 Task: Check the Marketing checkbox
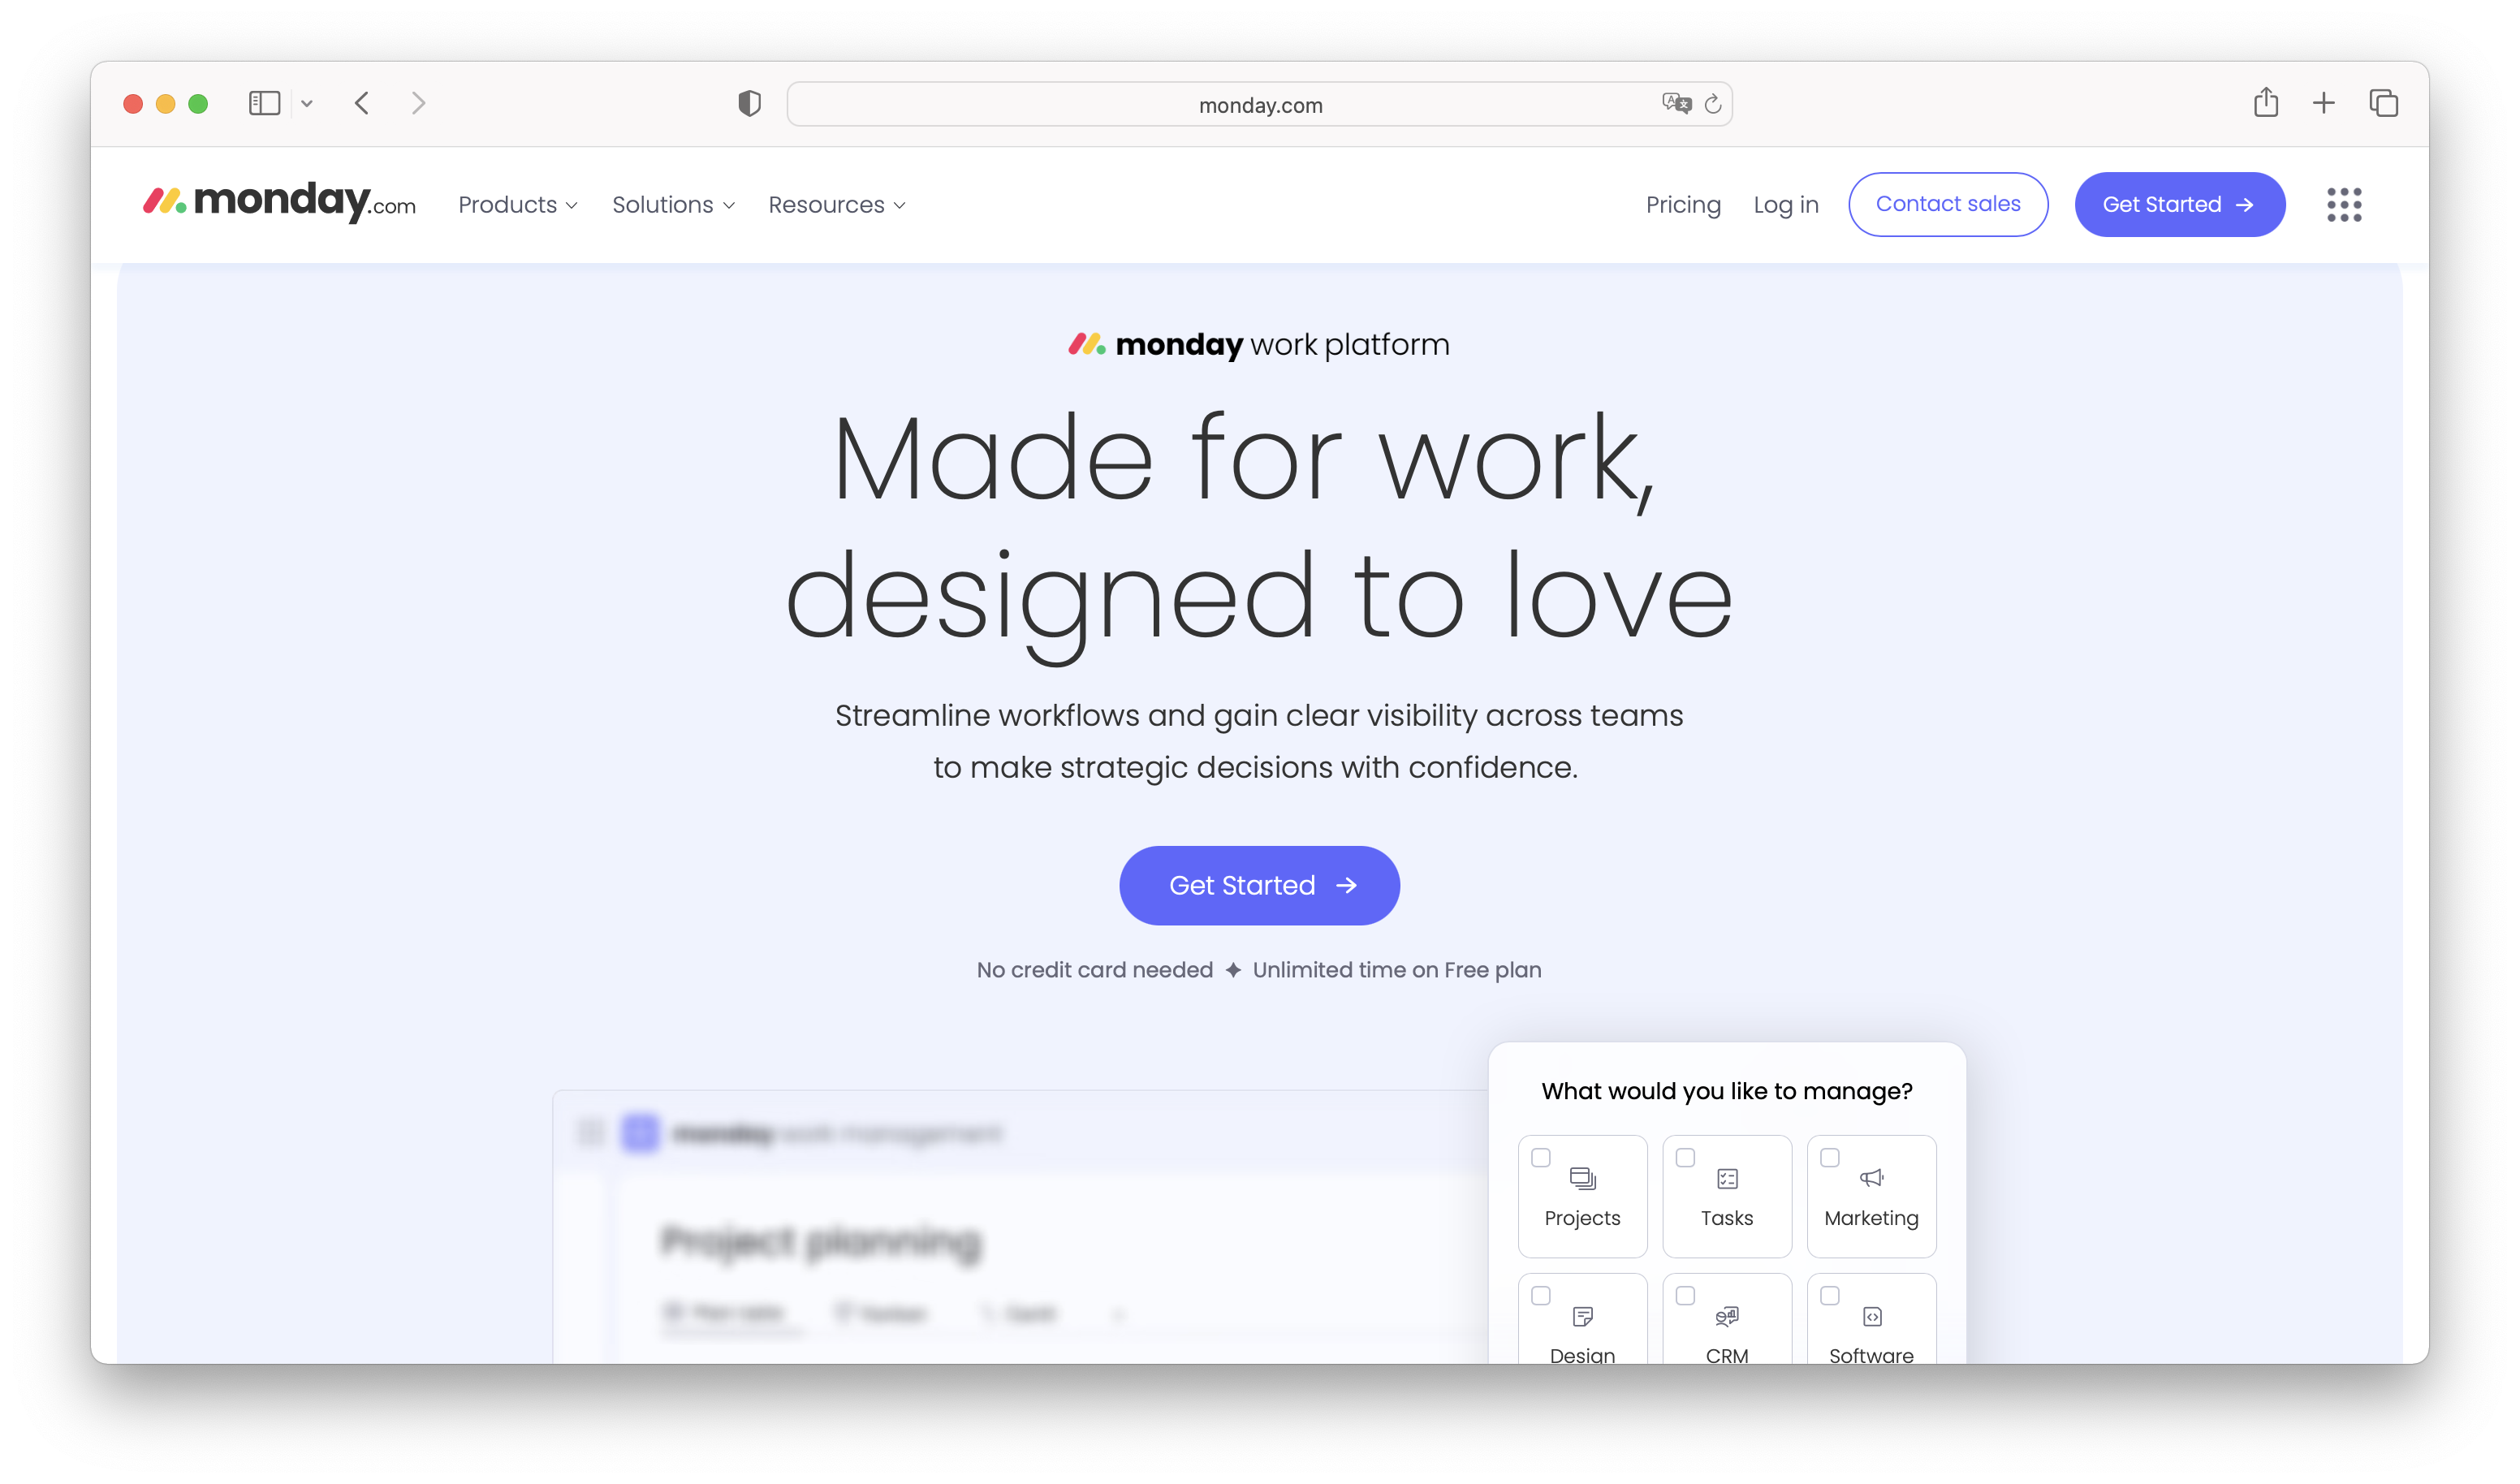pos(1829,1157)
